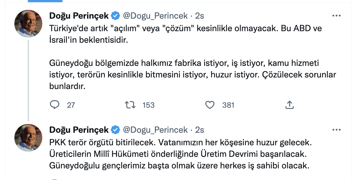360x180 pixels.
Task: Click the 153 retweet count
Action: pos(148,105)
